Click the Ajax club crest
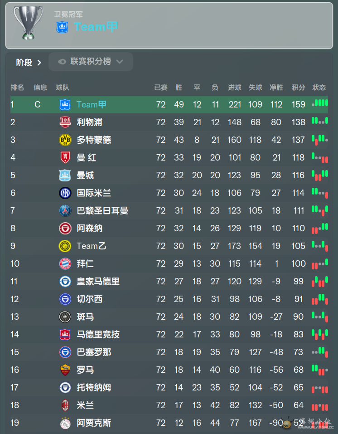The height and width of the screenshot is (434, 338). click(65, 423)
